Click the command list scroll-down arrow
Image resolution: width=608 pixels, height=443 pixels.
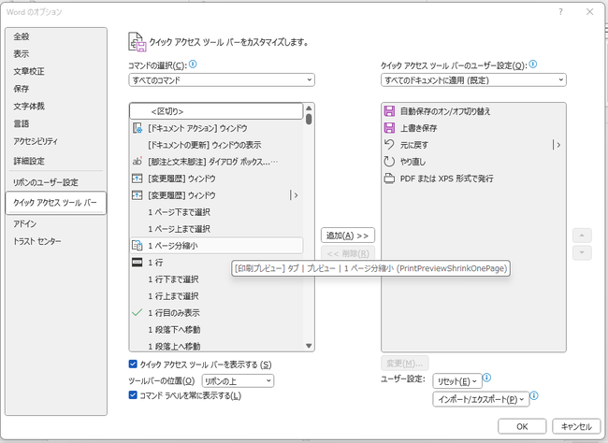tap(309, 346)
